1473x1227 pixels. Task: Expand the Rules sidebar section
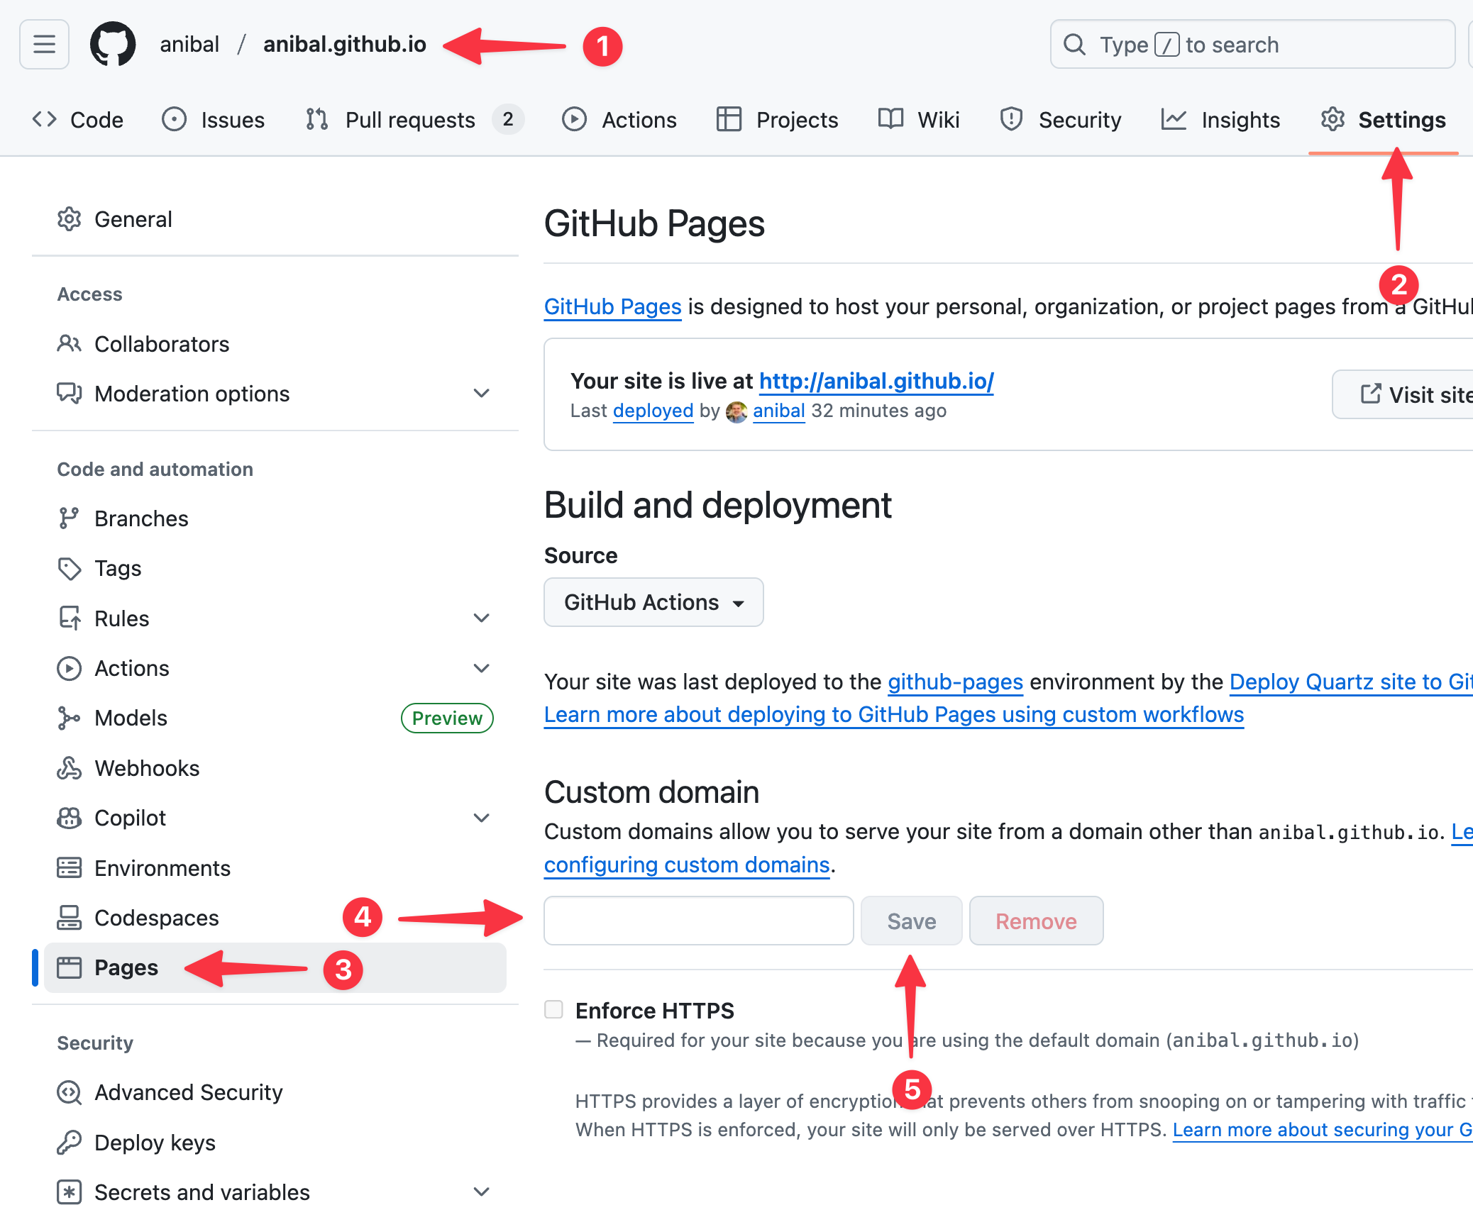482,618
